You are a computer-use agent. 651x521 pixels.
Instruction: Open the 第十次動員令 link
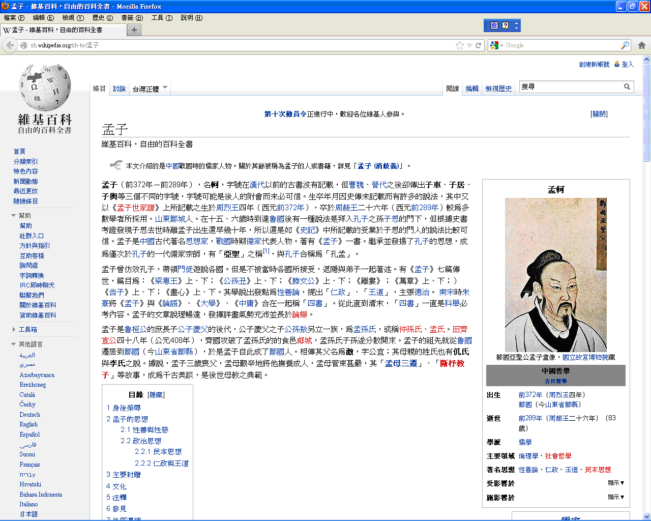coord(285,114)
